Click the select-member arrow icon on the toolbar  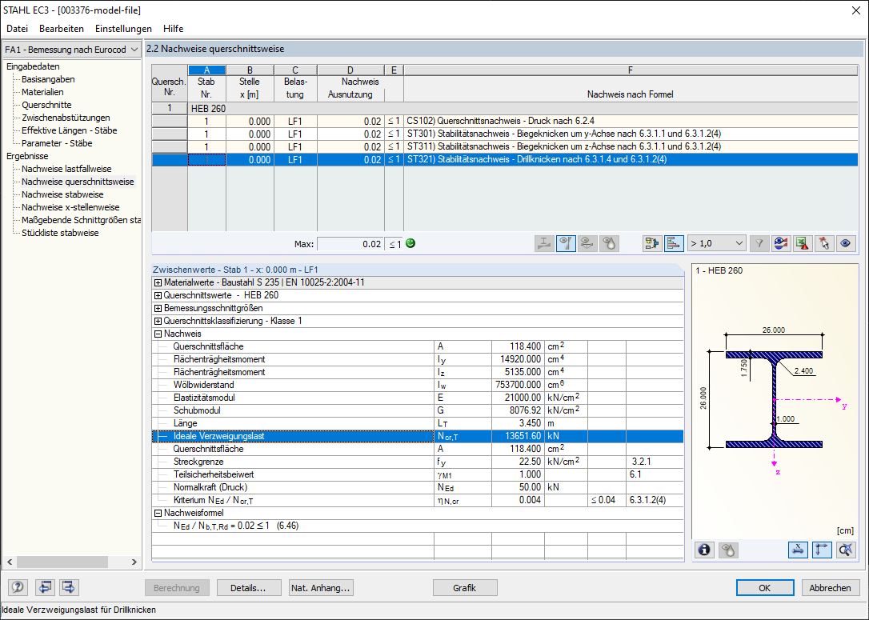[x=823, y=243]
